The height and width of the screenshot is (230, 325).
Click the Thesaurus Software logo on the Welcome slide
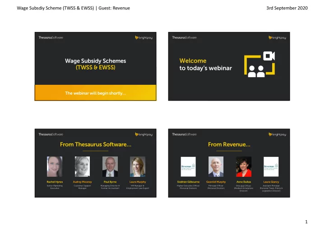[x=184, y=37]
